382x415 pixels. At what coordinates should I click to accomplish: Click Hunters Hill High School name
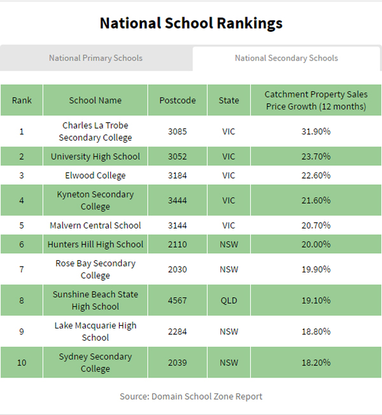click(95, 244)
